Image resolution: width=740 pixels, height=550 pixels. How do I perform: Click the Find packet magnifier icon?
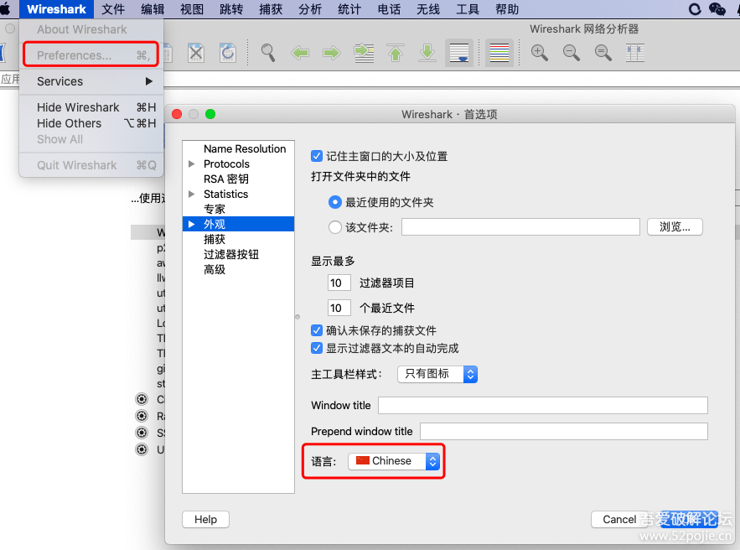(x=268, y=53)
